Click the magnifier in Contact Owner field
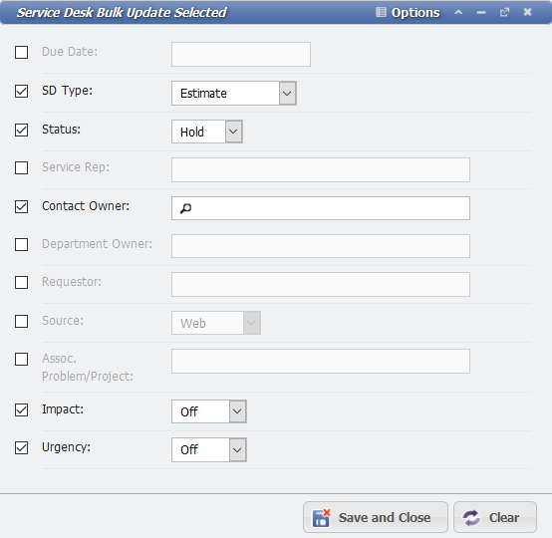 coord(185,208)
